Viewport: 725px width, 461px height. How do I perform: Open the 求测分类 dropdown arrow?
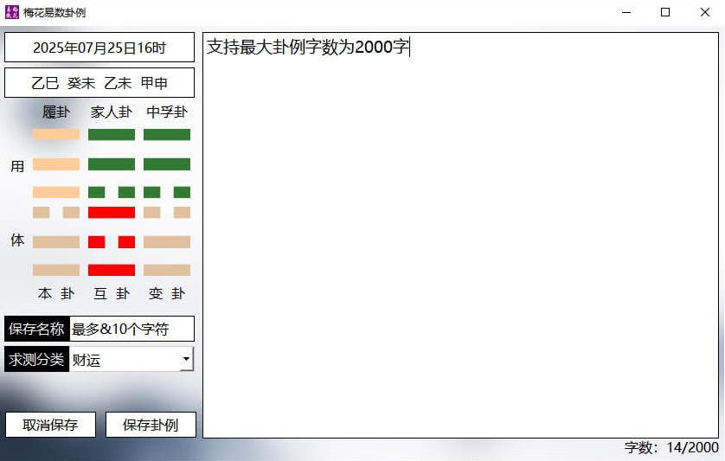[186, 359]
